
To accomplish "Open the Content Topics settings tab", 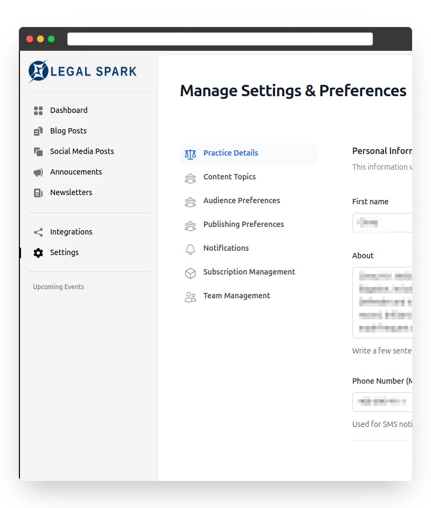I will (x=229, y=177).
